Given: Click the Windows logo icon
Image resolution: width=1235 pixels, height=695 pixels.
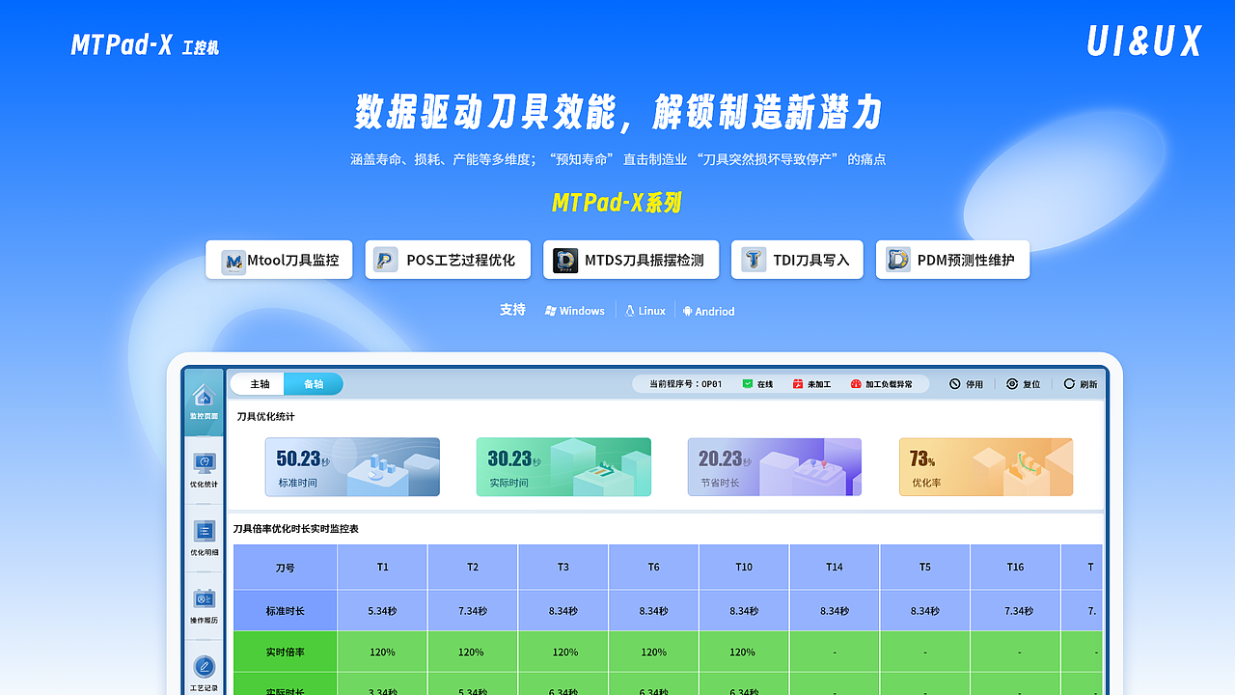Looking at the screenshot, I should 551,311.
